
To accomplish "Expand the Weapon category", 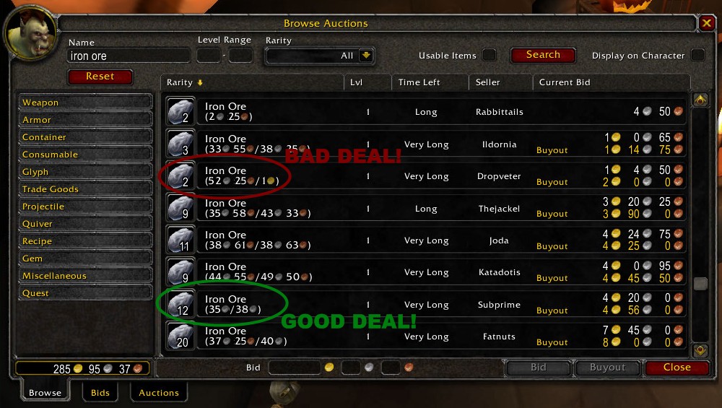I will coord(85,103).
